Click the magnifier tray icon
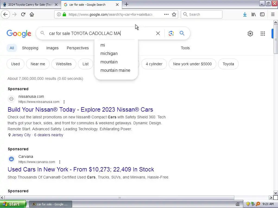 [258, 204]
